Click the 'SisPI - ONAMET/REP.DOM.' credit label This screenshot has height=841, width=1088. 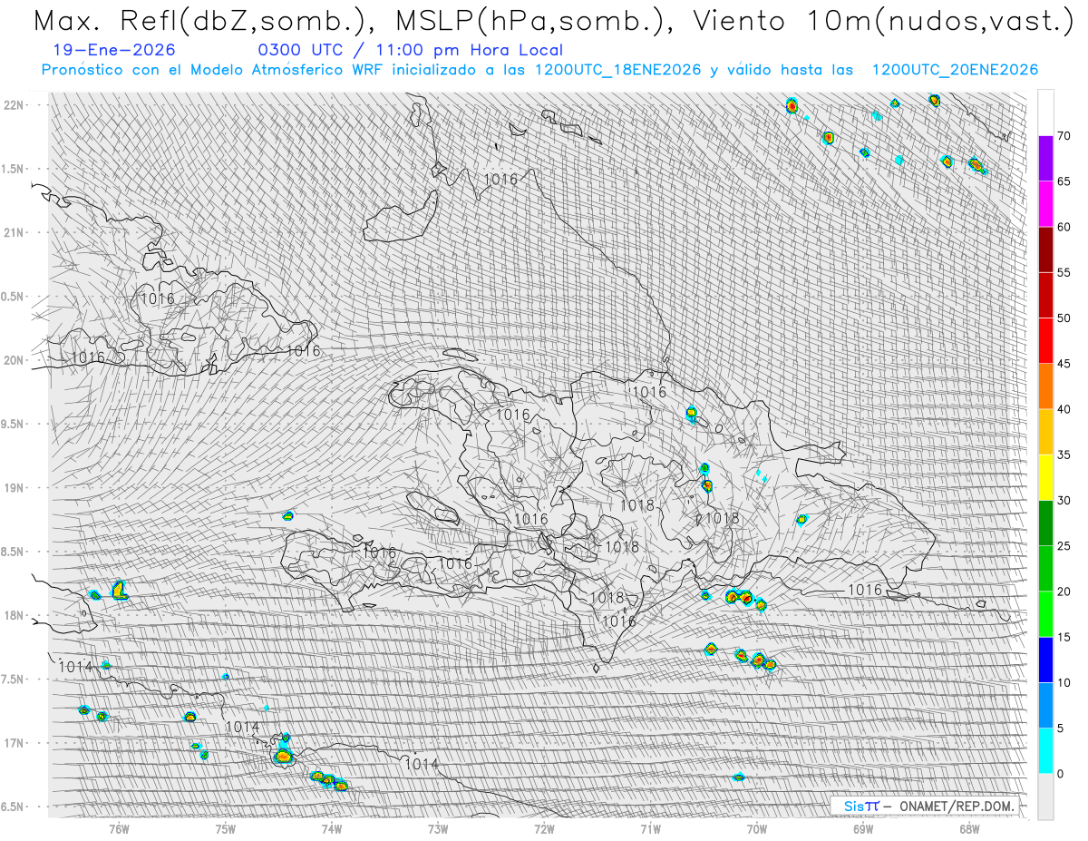click(x=928, y=806)
